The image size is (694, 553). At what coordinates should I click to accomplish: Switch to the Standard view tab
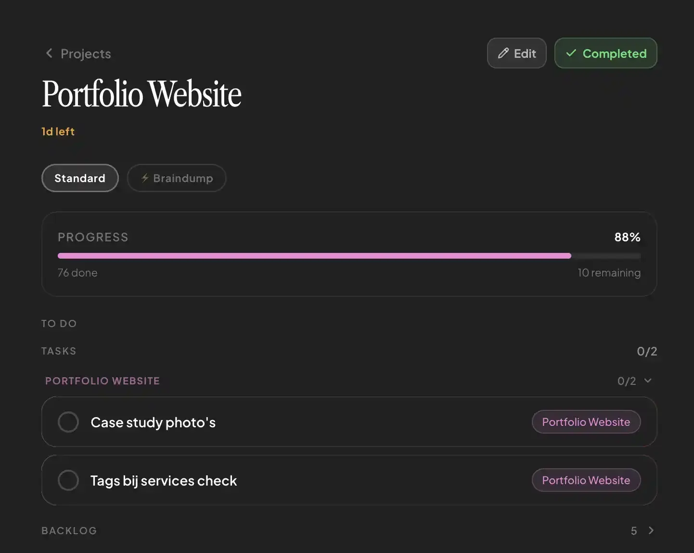[80, 178]
